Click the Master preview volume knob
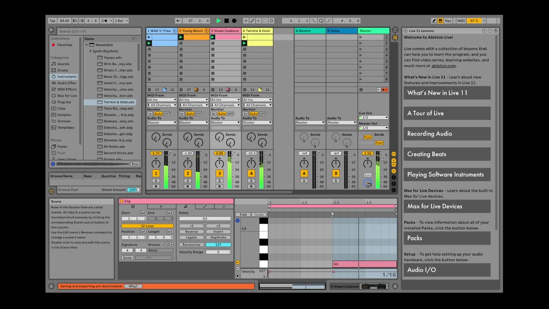This screenshot has width=549, height=309. (367, 183)
